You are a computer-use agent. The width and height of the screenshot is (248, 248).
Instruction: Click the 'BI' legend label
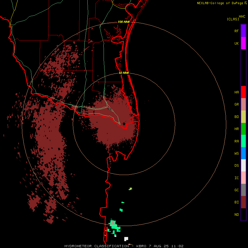click(x=236, y=202)
